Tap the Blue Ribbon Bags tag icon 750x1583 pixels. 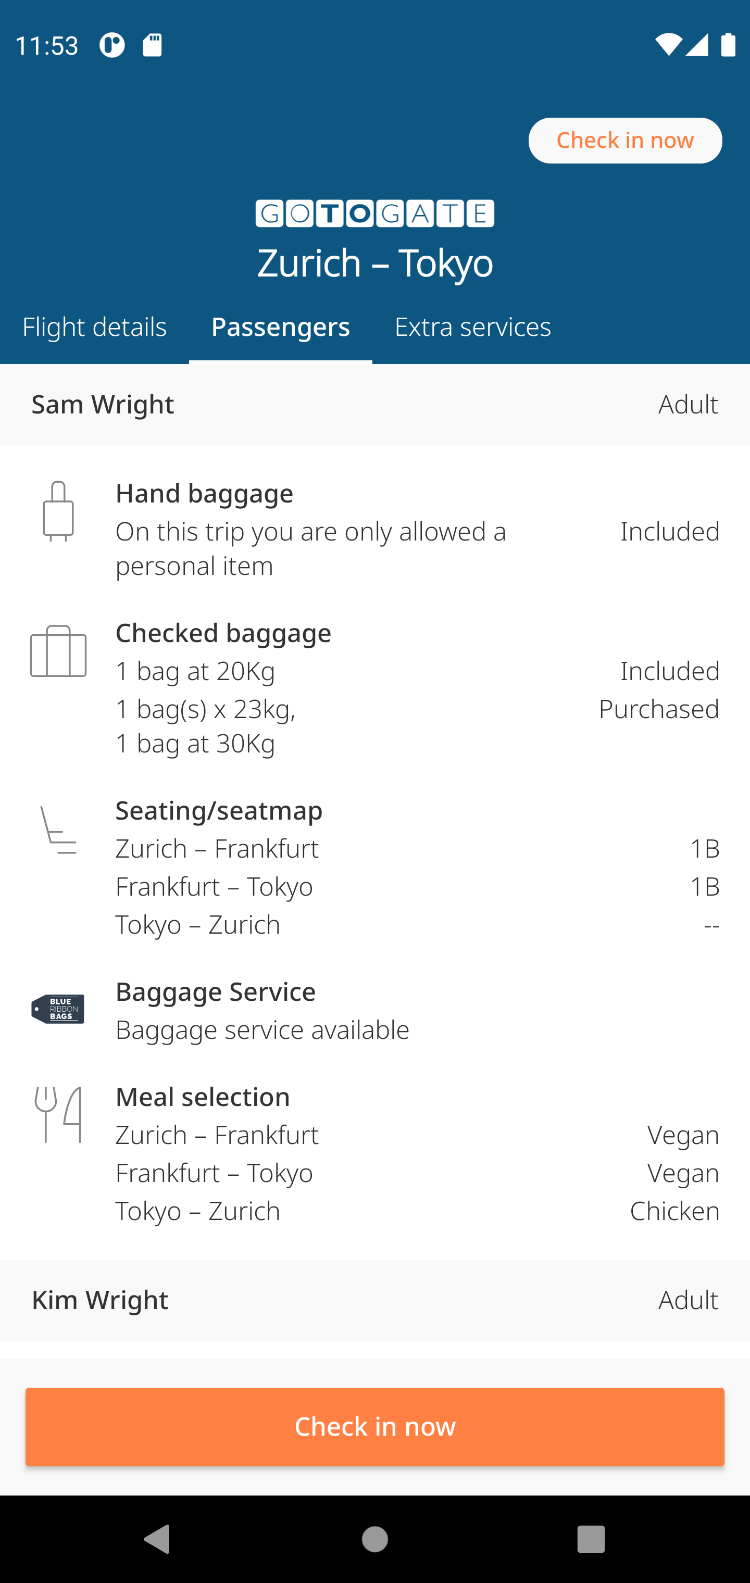click(58, 1009)
